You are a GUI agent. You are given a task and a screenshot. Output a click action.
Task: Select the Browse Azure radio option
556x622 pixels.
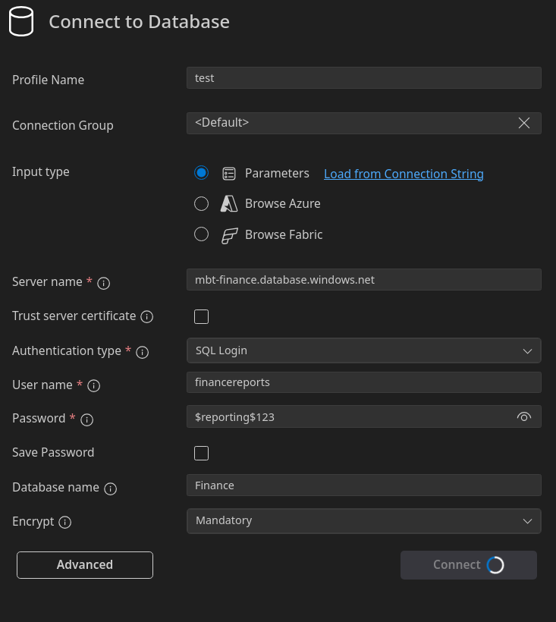click(201, 203)
